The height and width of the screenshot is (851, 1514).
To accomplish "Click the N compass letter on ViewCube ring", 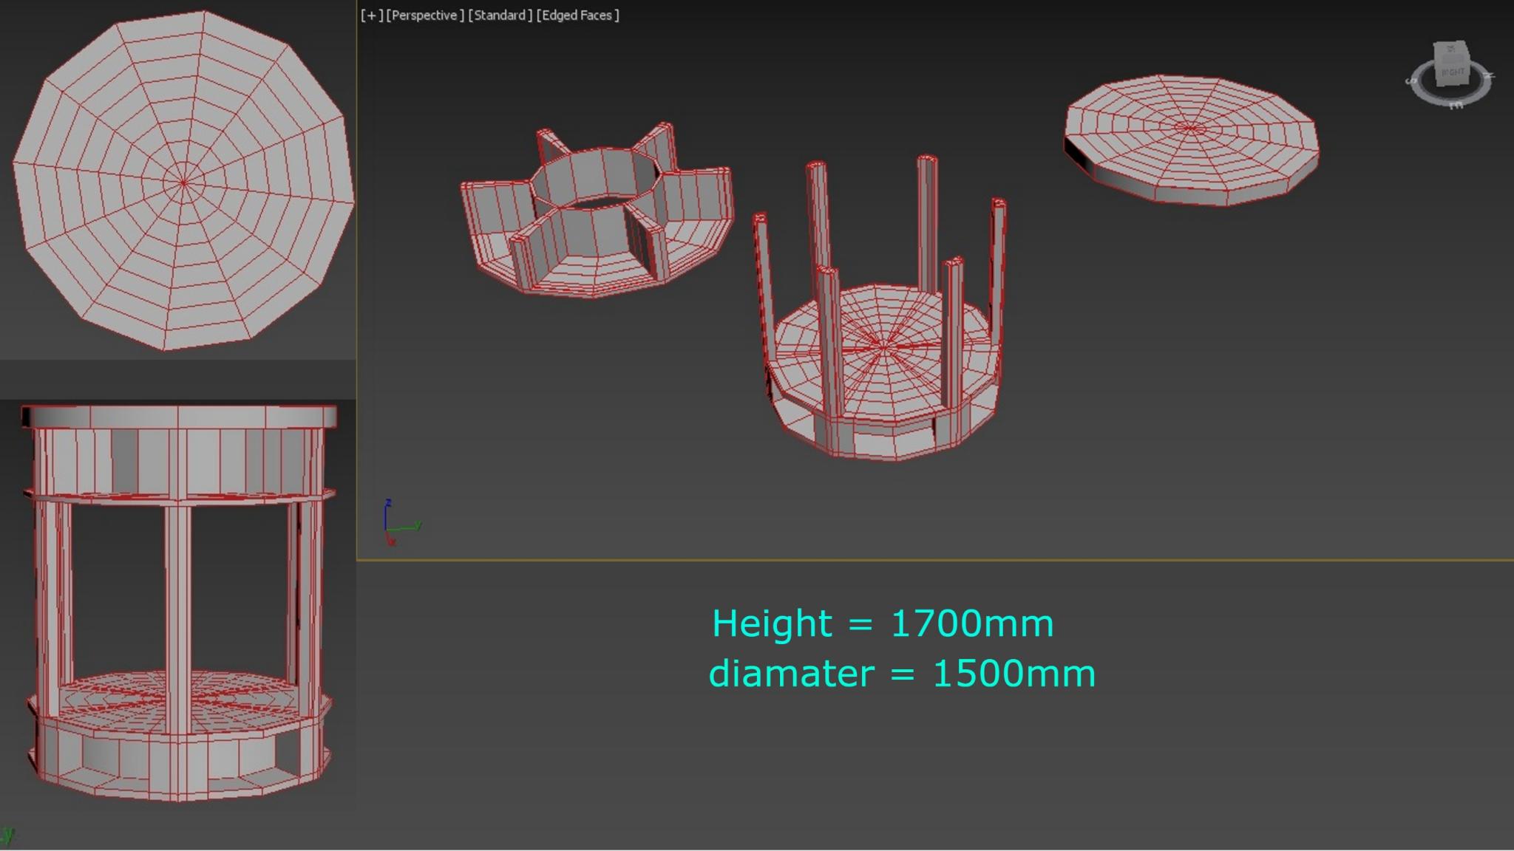I will tap(1489, 76).
